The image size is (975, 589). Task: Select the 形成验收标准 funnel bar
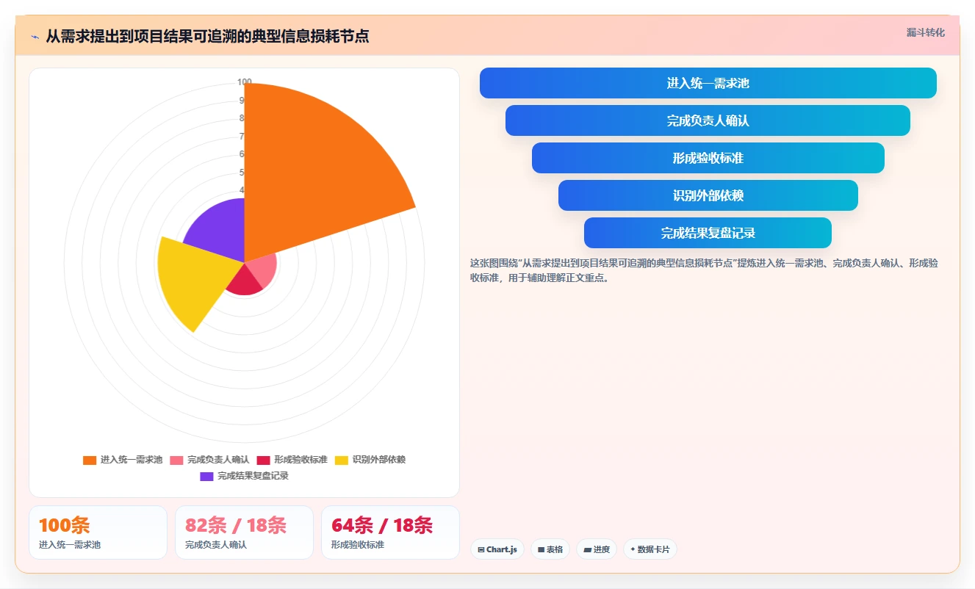click(x=708, y=158)
